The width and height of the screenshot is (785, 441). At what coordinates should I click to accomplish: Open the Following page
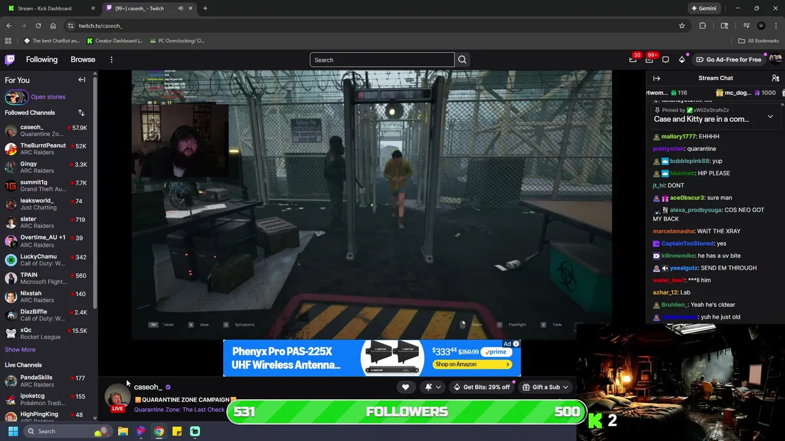42,59
